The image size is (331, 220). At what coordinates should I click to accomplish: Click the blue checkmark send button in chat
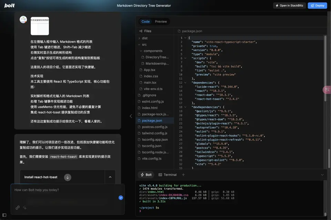121,198
